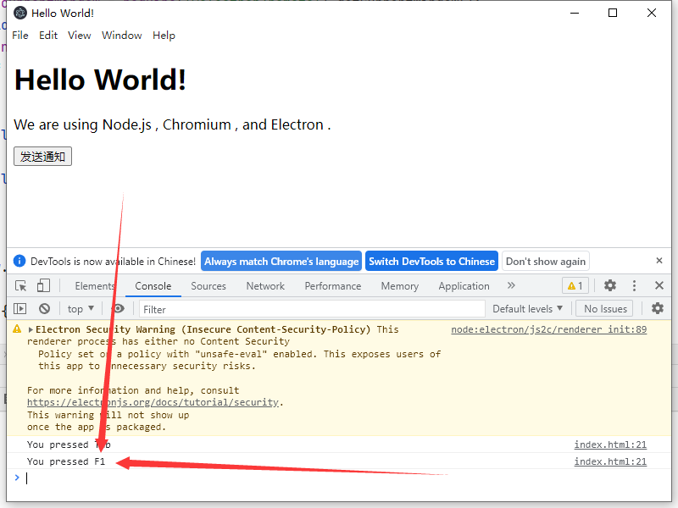Click the inspect element picker icon

point(20,286)
